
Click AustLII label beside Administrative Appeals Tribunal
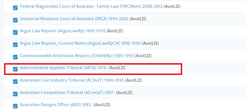click(x=117, y=68)
